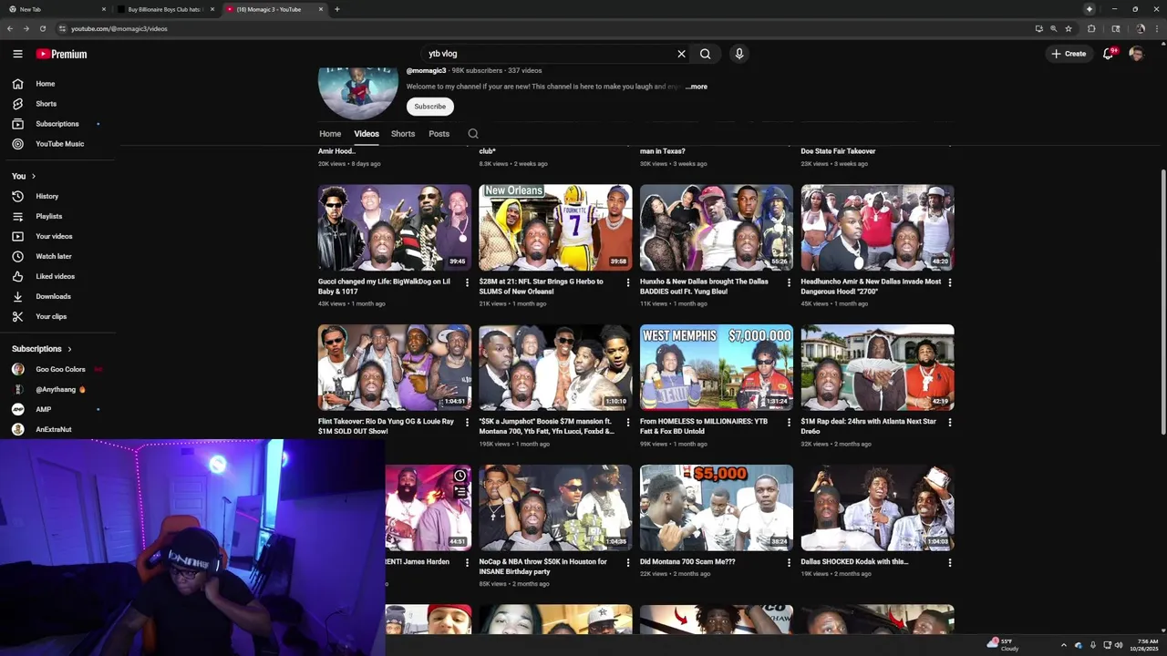Open options menu for Gucci changed my Life video

467,282
